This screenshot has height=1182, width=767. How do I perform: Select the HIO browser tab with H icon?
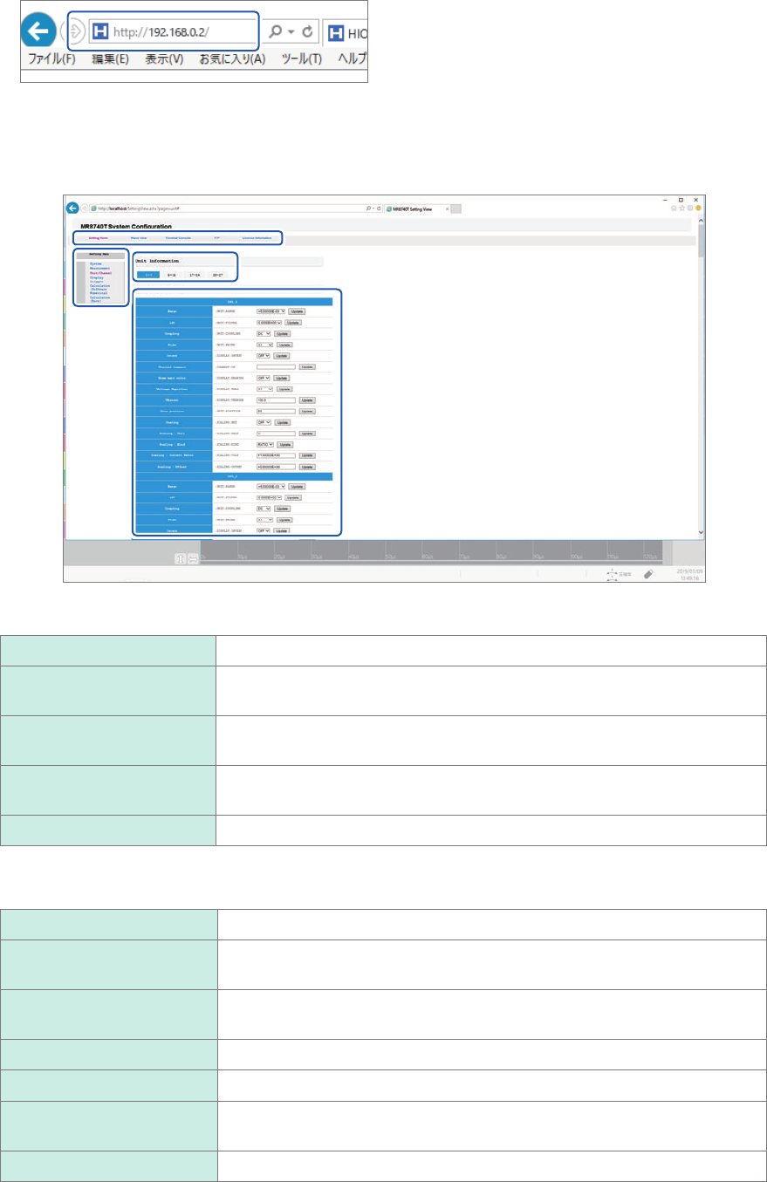tap(346, 33)
